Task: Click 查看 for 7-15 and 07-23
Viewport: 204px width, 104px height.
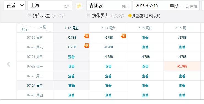Action: click(182, 76)
